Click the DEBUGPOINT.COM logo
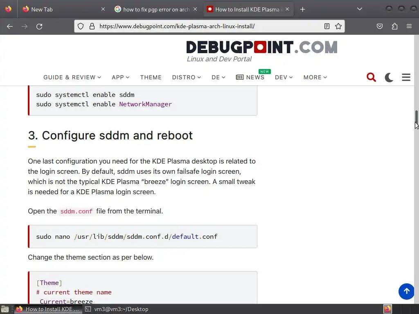This screenshot has width=419, height=314. click(x=261, y=47)
